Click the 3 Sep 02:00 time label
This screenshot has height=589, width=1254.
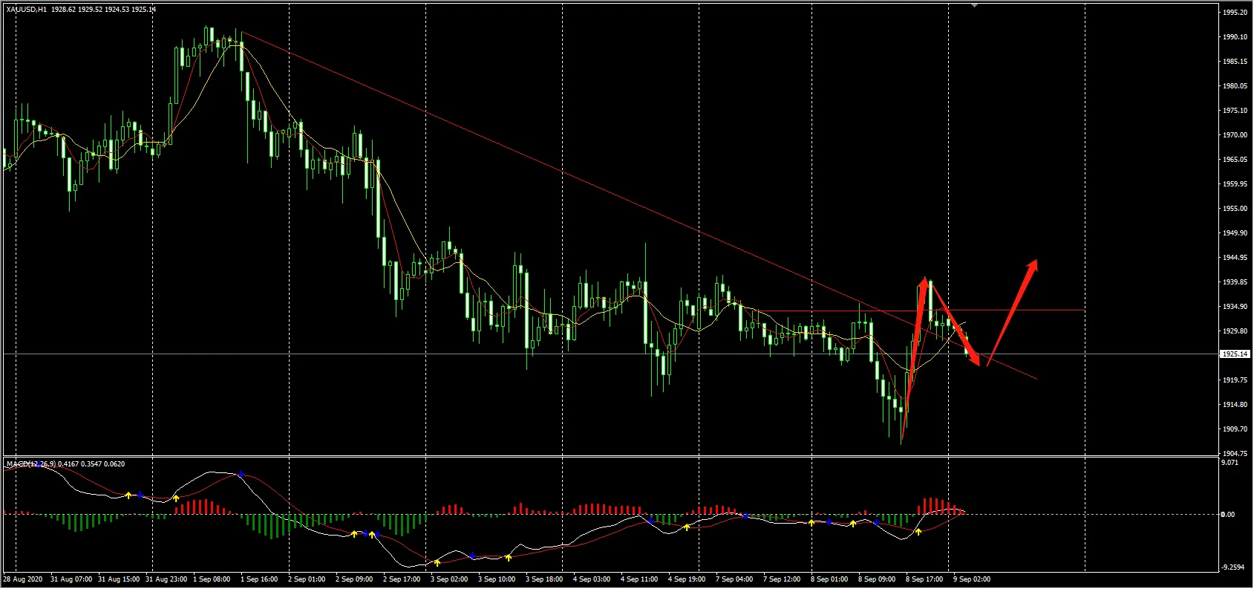(x=449, y=579)
